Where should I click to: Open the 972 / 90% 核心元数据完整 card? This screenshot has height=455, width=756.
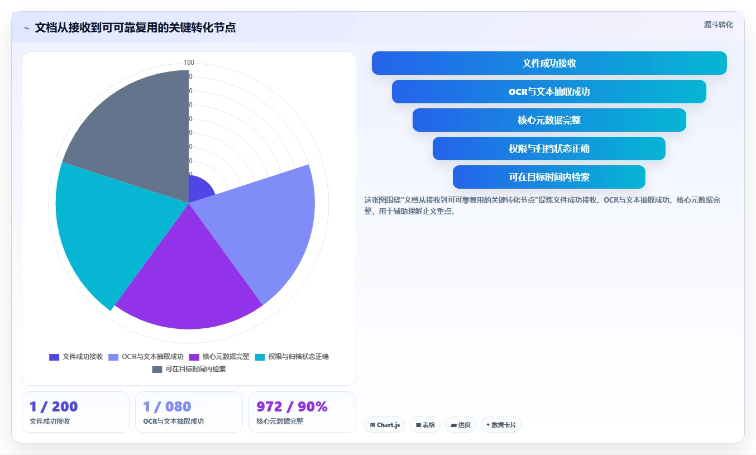pyautogui.click(x=302, y=412)
